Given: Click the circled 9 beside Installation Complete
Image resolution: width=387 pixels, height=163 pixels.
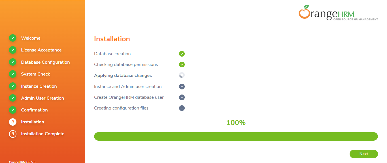Looking at the screenshot, I should coord(13,134).
